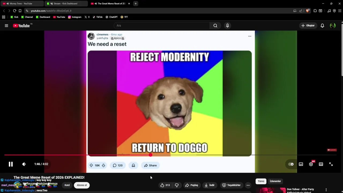Open the 'ChatGPT' bookmark
The width and height of the screenshot is (343, 193).
click(x=111, y=17)
